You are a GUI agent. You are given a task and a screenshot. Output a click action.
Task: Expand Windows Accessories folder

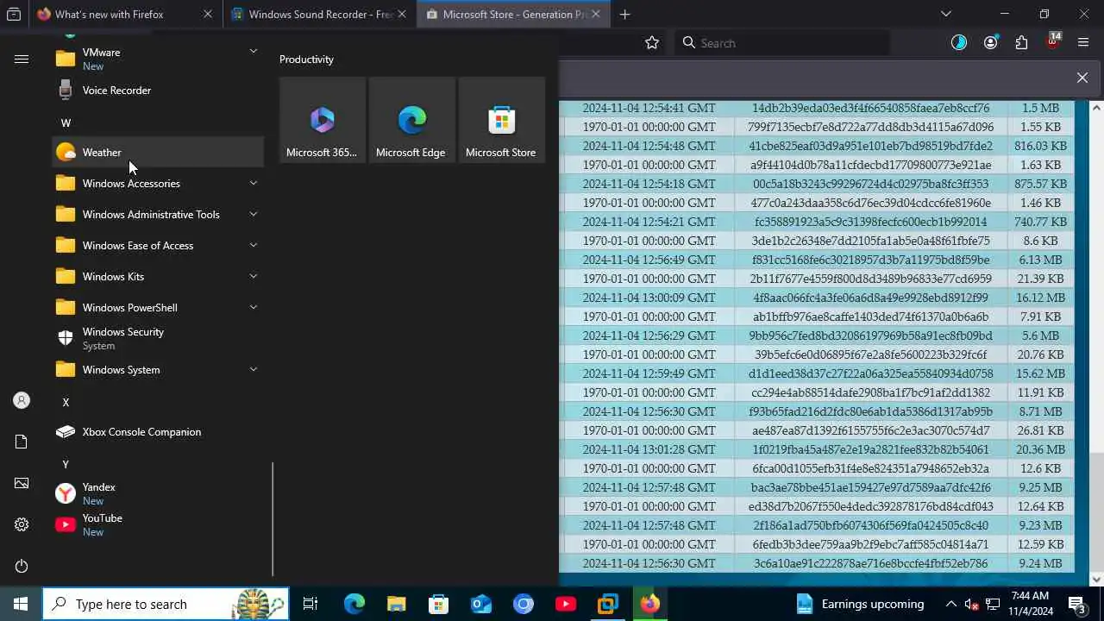click(158, 184)
